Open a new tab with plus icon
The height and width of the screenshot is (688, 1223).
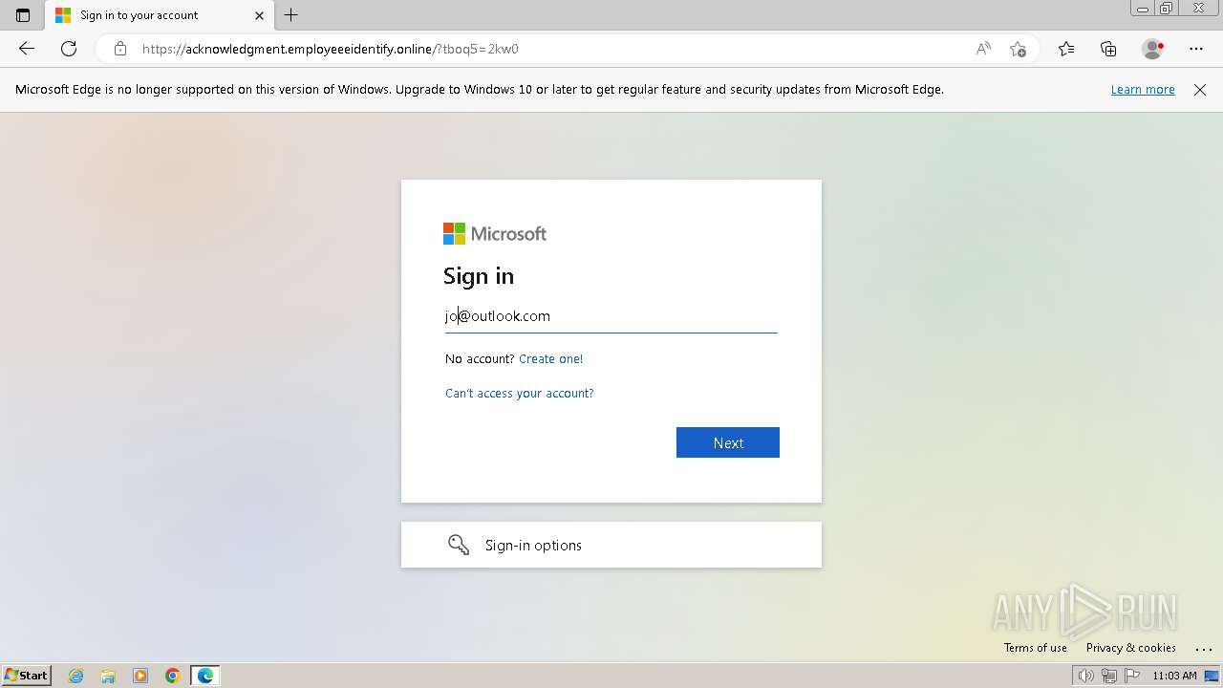click(x=291, y=15)
